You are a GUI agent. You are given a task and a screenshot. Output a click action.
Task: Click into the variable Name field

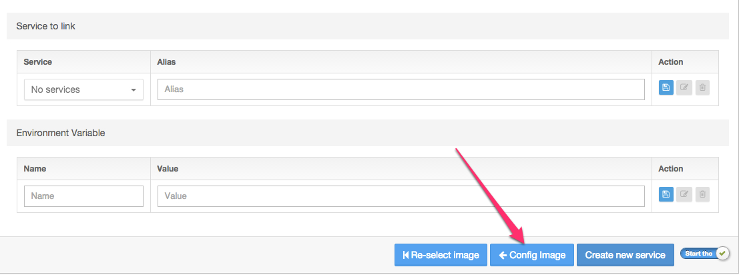click(83, 196)
